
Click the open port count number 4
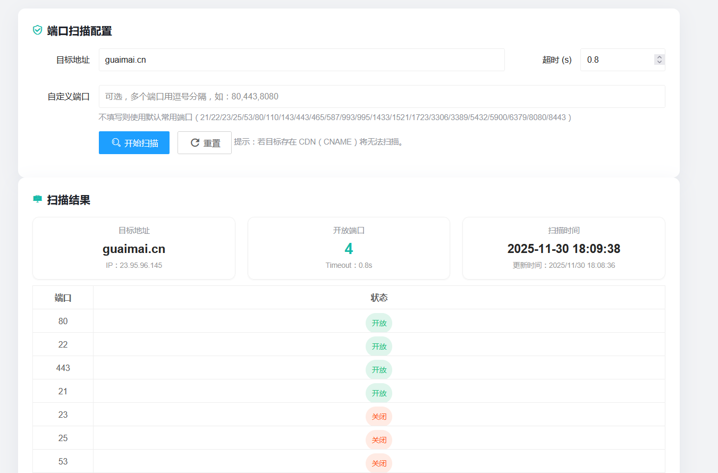[348, 248]
